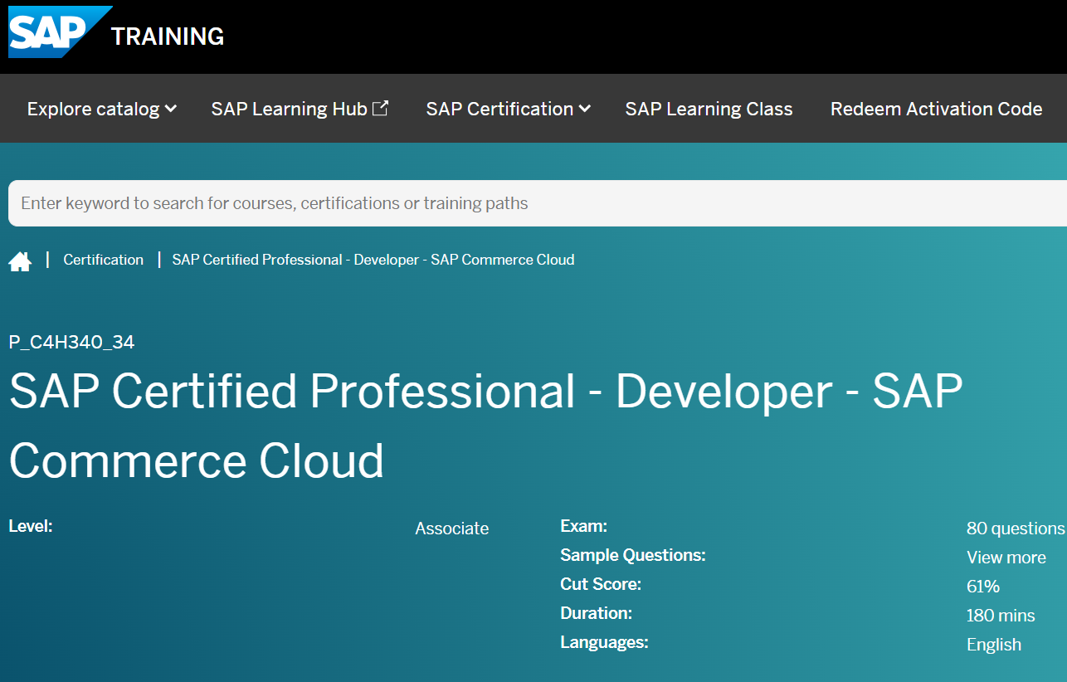Click the TRAINING header title
The height and width of the screenshot is (682, 1067).
click(x=168, y=37)
